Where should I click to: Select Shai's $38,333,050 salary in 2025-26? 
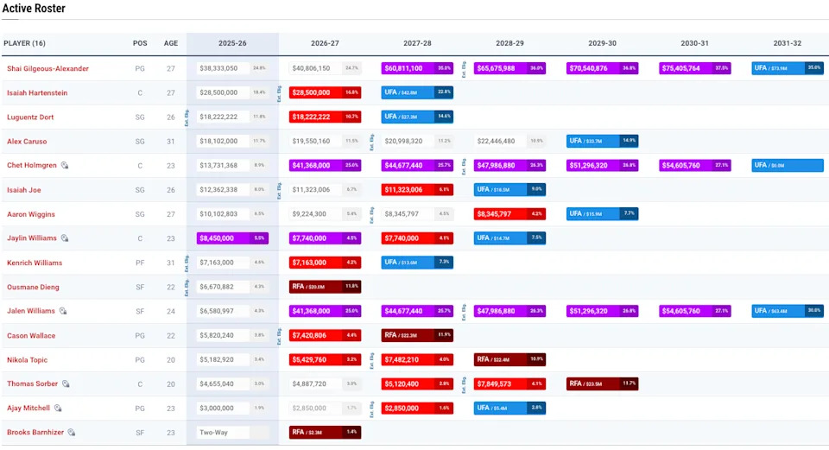click(x=232, y=69)
